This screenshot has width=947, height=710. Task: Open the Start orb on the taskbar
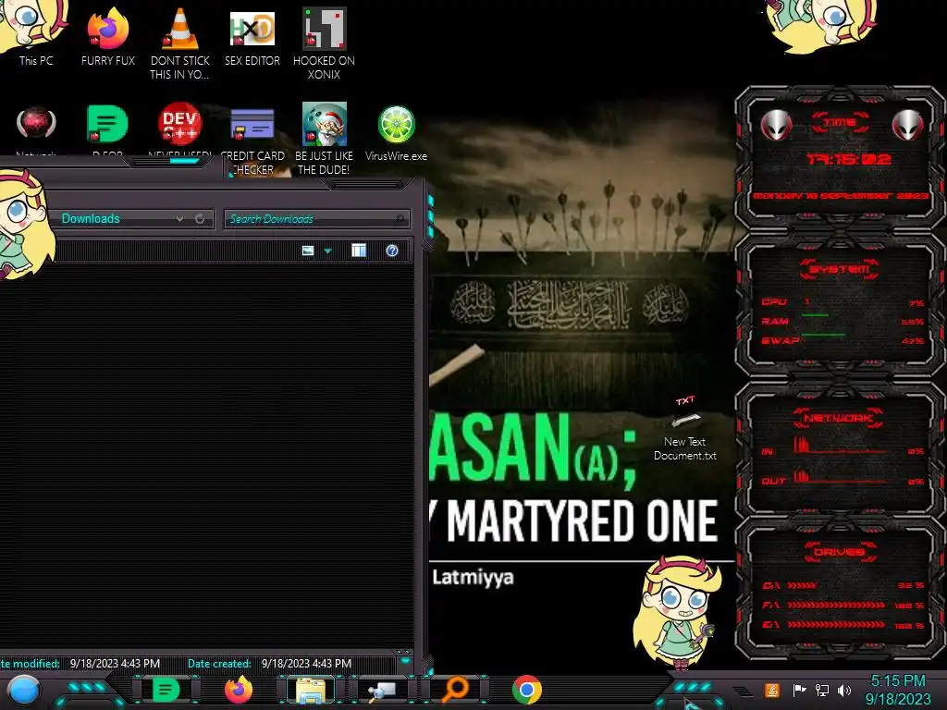[x=23, y=692]
